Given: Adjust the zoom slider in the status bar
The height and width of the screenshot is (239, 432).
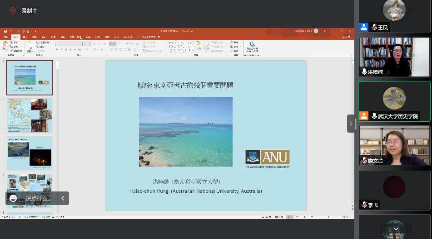Looking at the screenshot, I should point(328,217).
